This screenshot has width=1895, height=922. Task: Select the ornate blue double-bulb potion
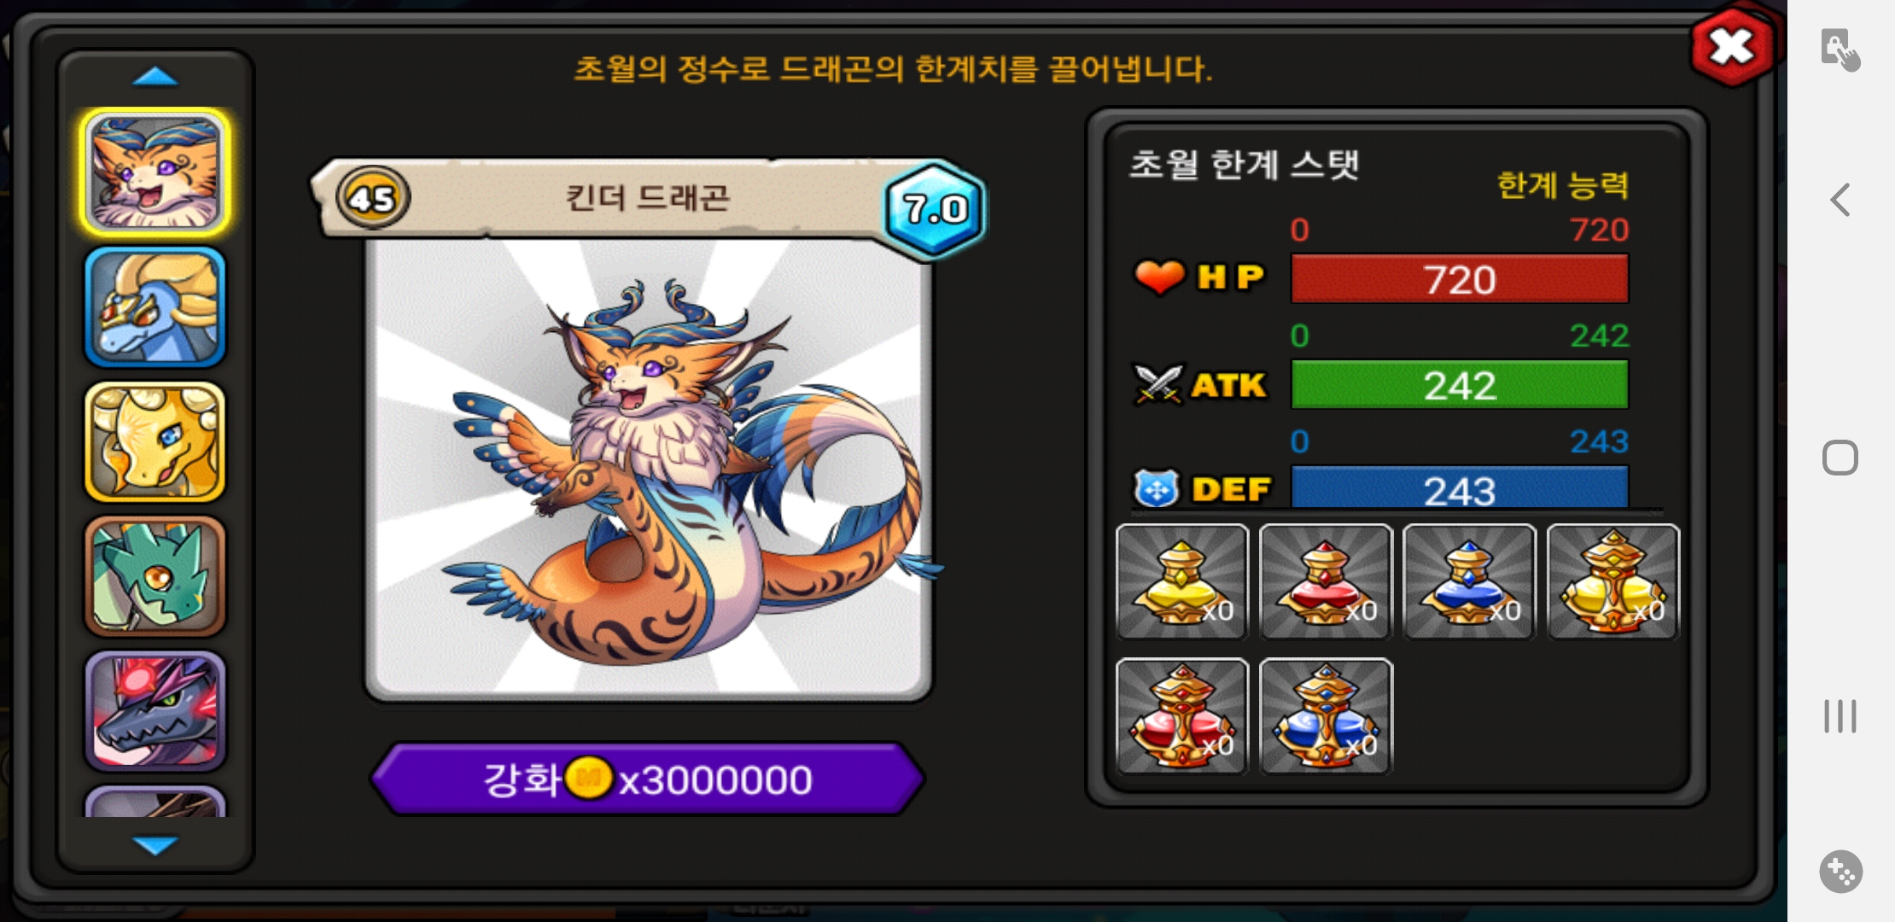(x=1326, y=716)
